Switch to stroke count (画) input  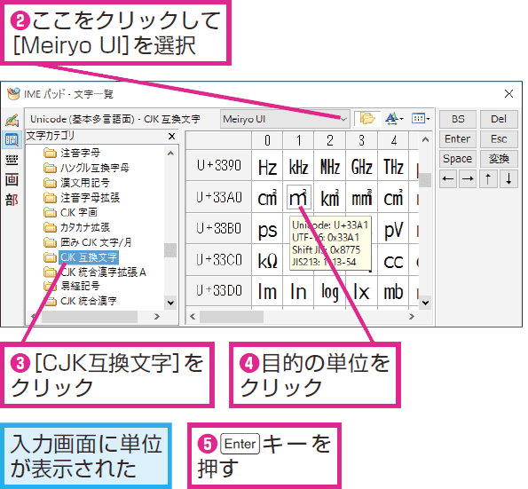[12, 180]
